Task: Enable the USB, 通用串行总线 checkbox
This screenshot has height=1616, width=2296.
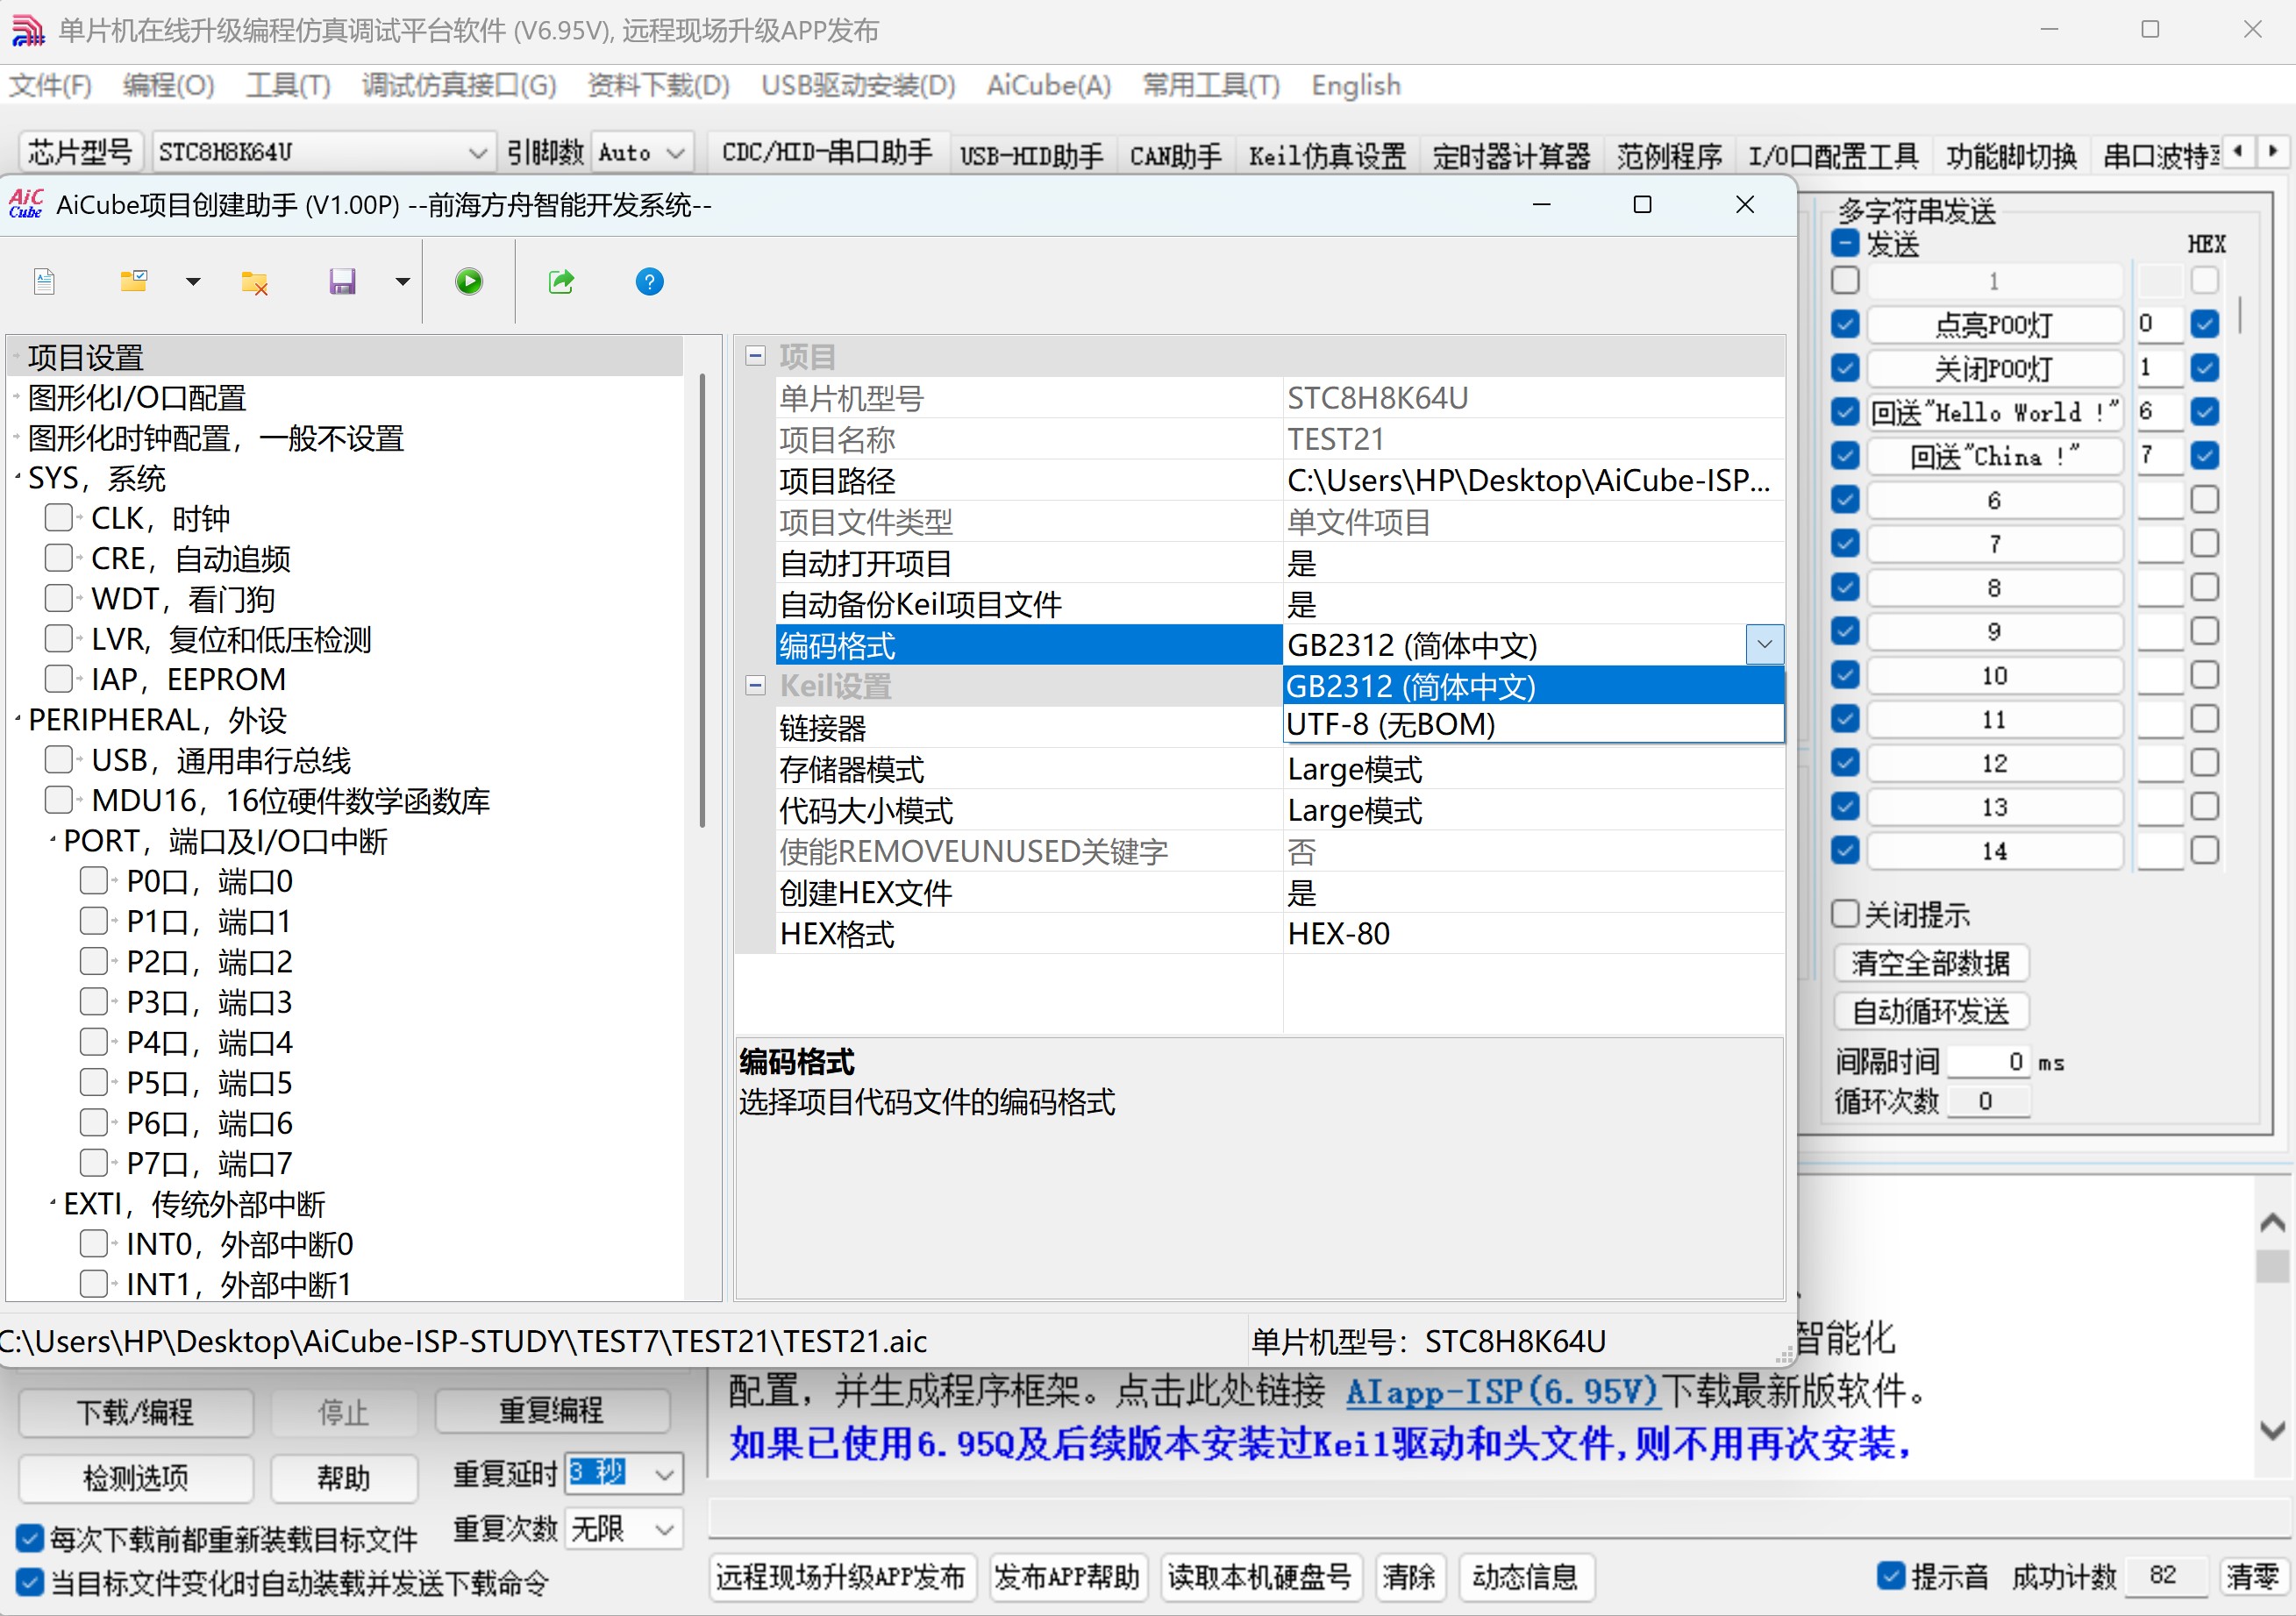Action: click(x=59, y=760)
